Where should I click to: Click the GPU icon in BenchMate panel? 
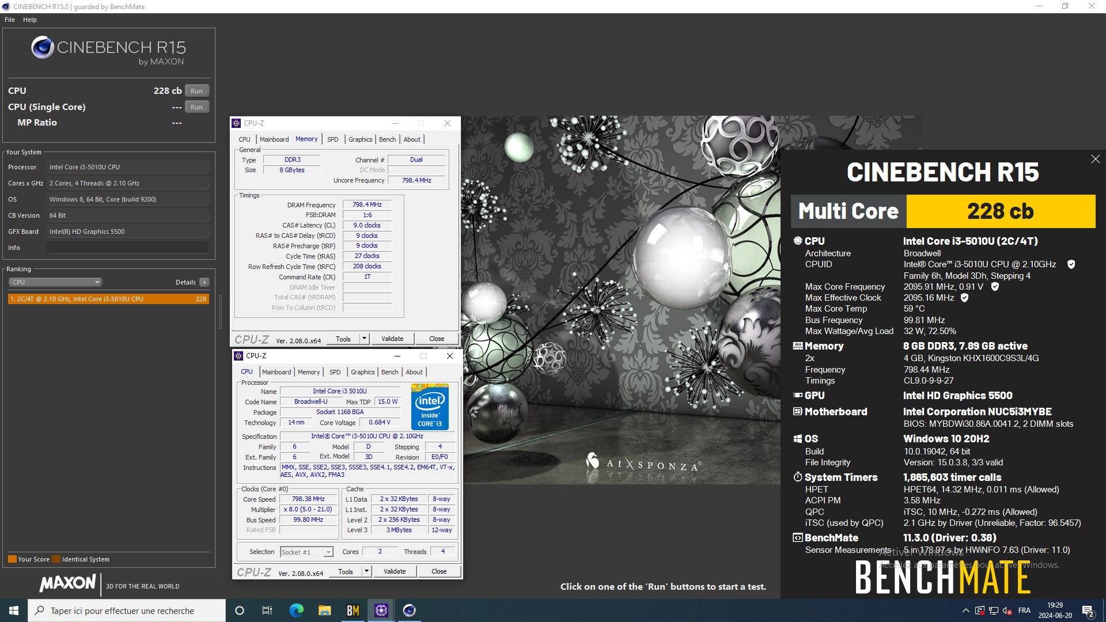coord(798,396)
